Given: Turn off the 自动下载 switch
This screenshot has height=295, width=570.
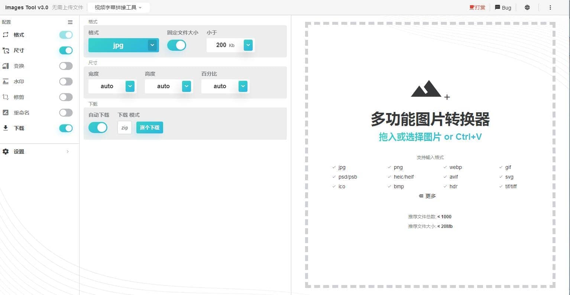Looking at the screenshot, I should 98,127.
